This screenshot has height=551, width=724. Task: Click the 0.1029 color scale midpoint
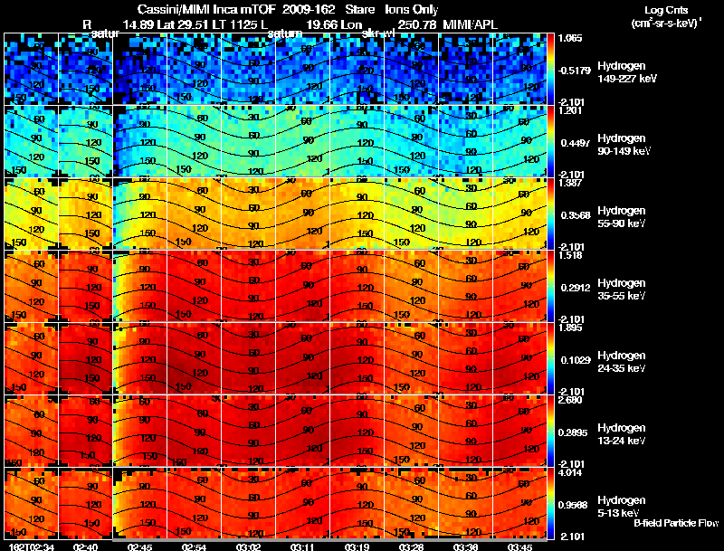(576, 360)
